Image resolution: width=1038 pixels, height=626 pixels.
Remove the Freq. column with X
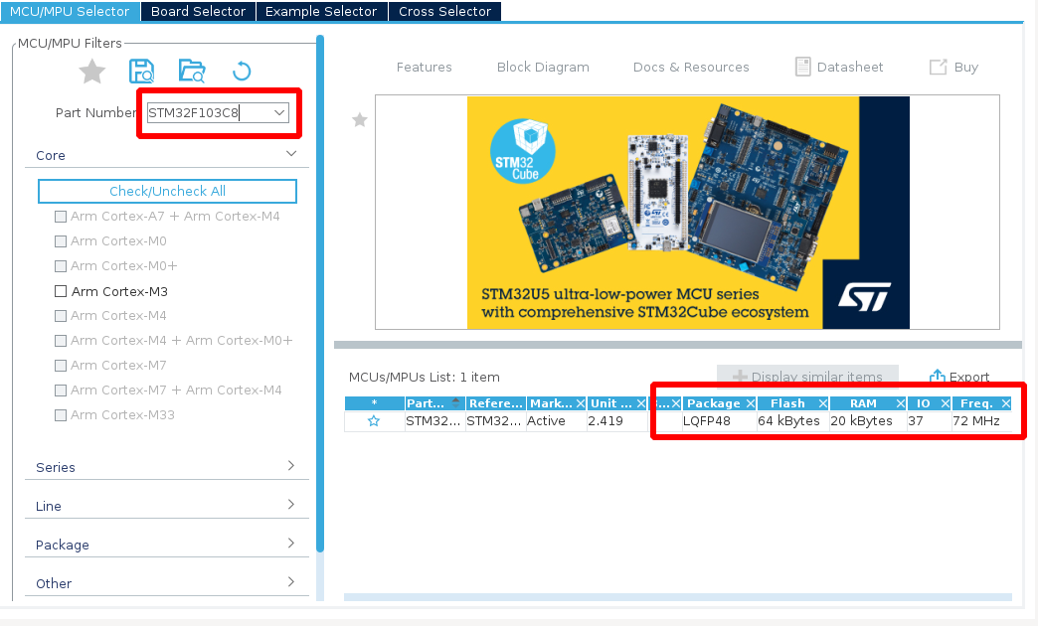[1006, 403]
